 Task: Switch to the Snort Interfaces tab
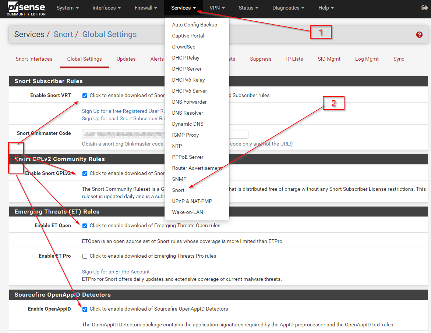[34, 59]
